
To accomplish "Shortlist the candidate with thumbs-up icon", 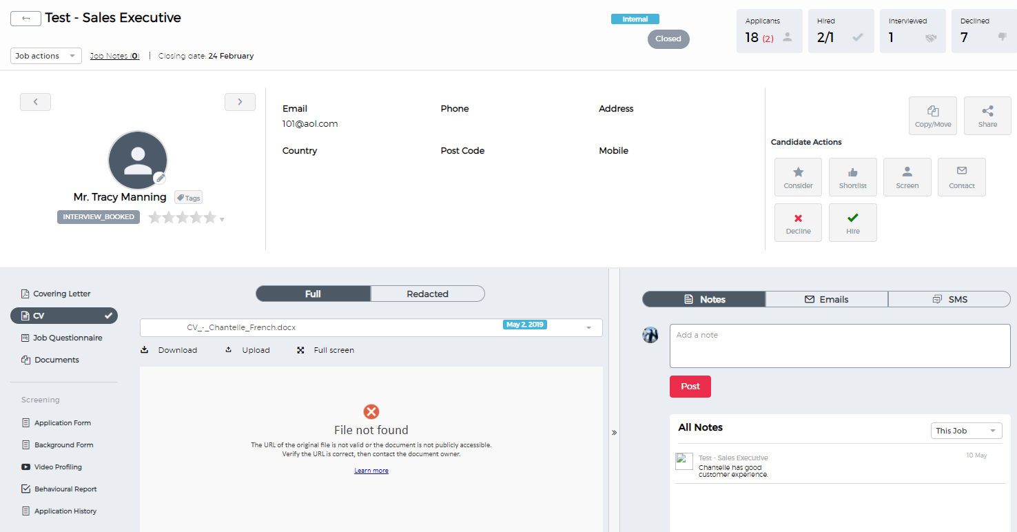I will (x=853, y=177).
